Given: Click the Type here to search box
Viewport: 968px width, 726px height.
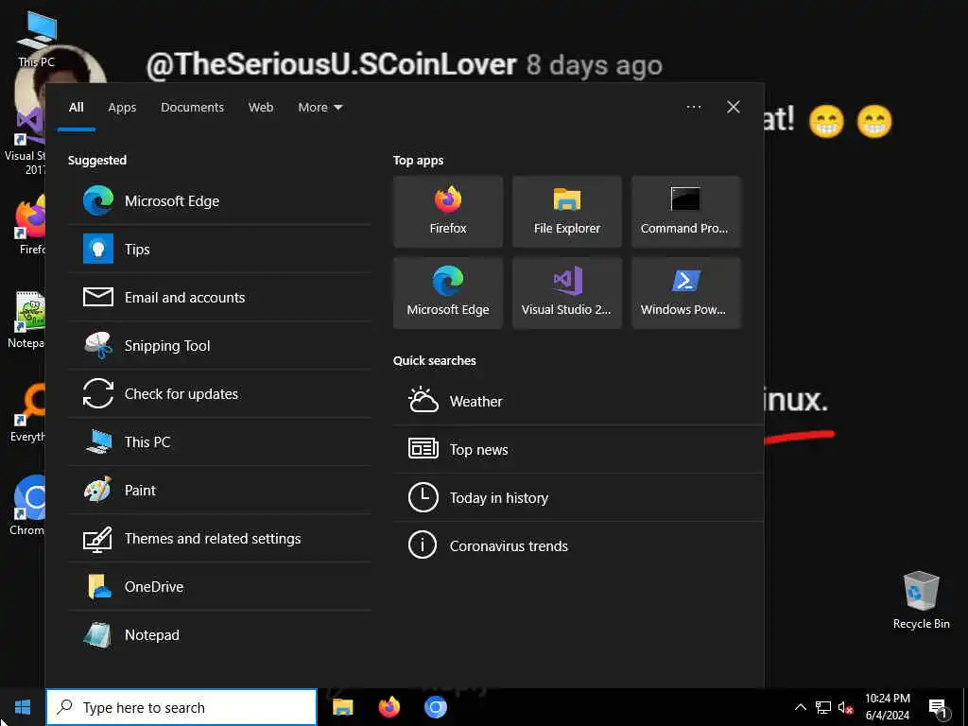Looking at the screenshot, I should (181, 707).
